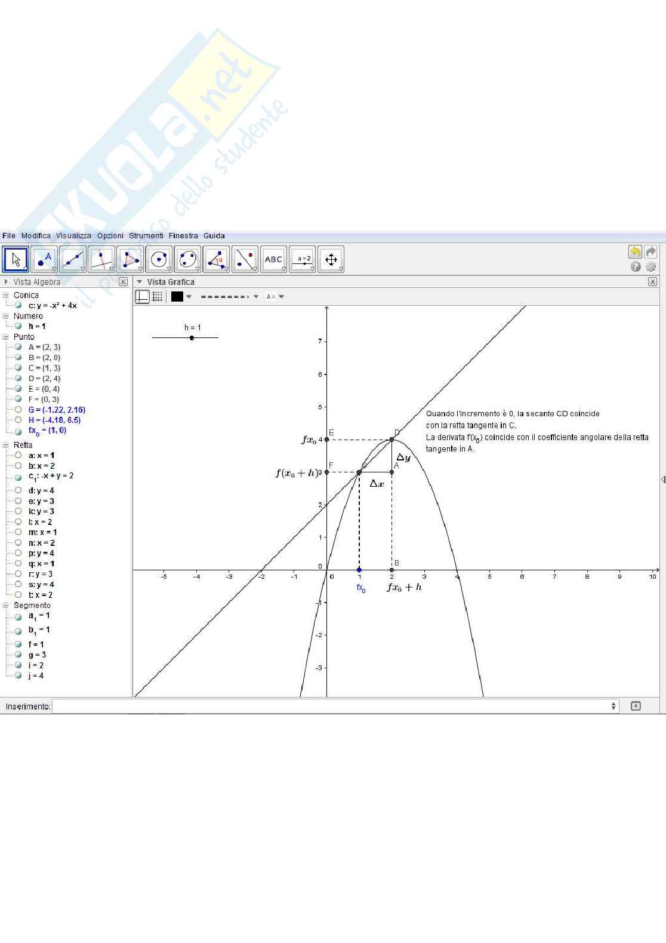Hide the conic c: y = -x² + 4x
The width and height of the screenshot is (666, 943).
(x=18, y=305)
